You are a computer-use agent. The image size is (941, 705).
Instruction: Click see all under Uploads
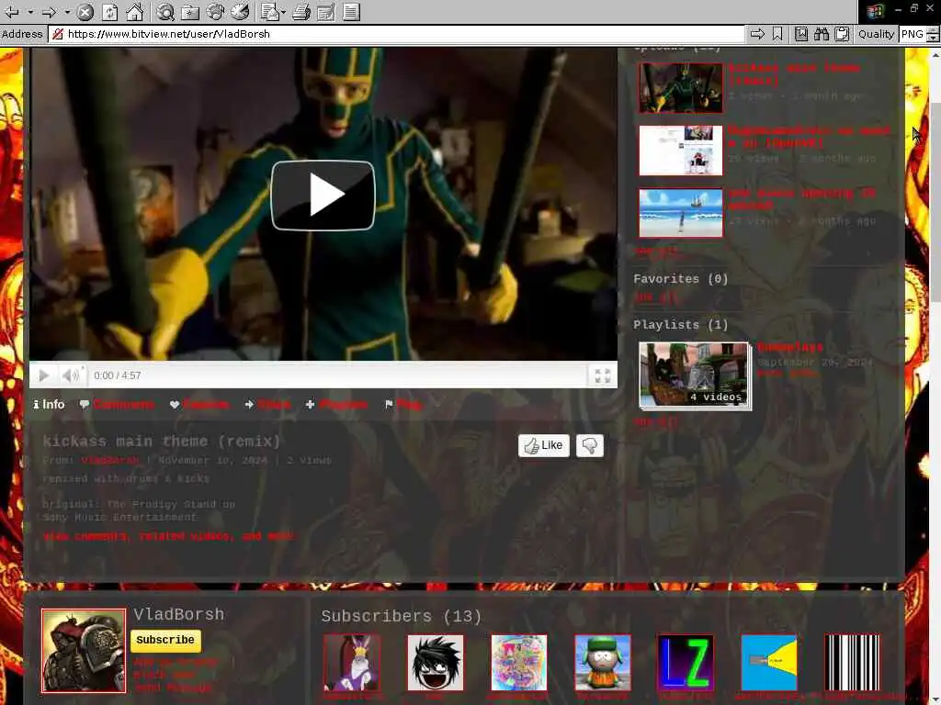656,252
